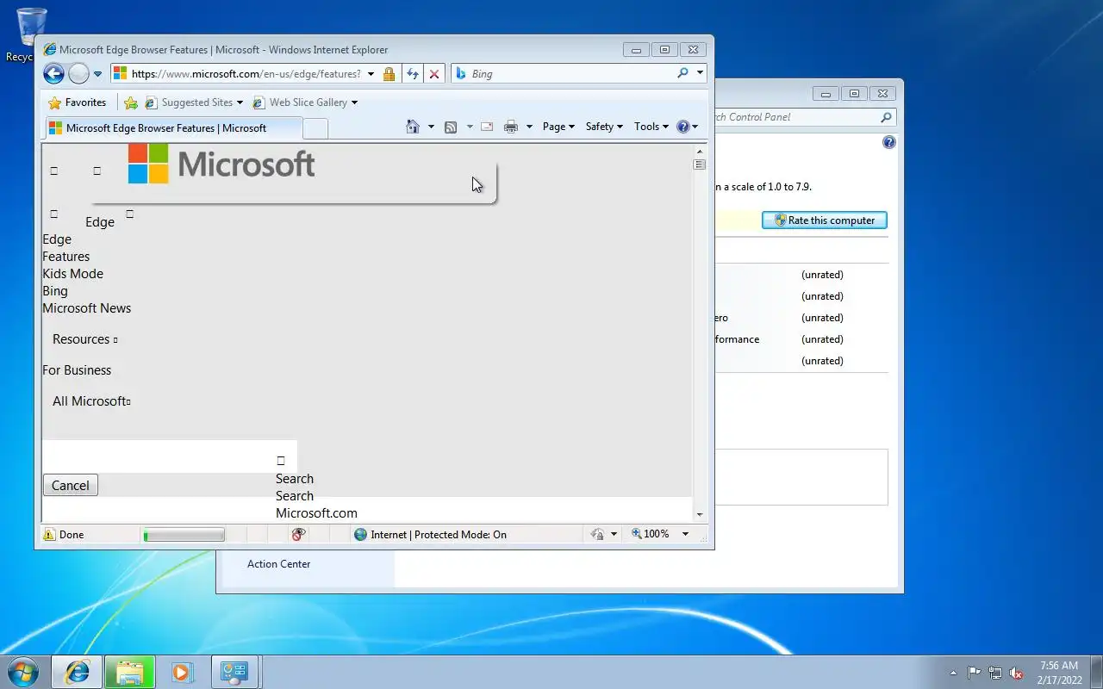Open the Help question mark menu

687,127
